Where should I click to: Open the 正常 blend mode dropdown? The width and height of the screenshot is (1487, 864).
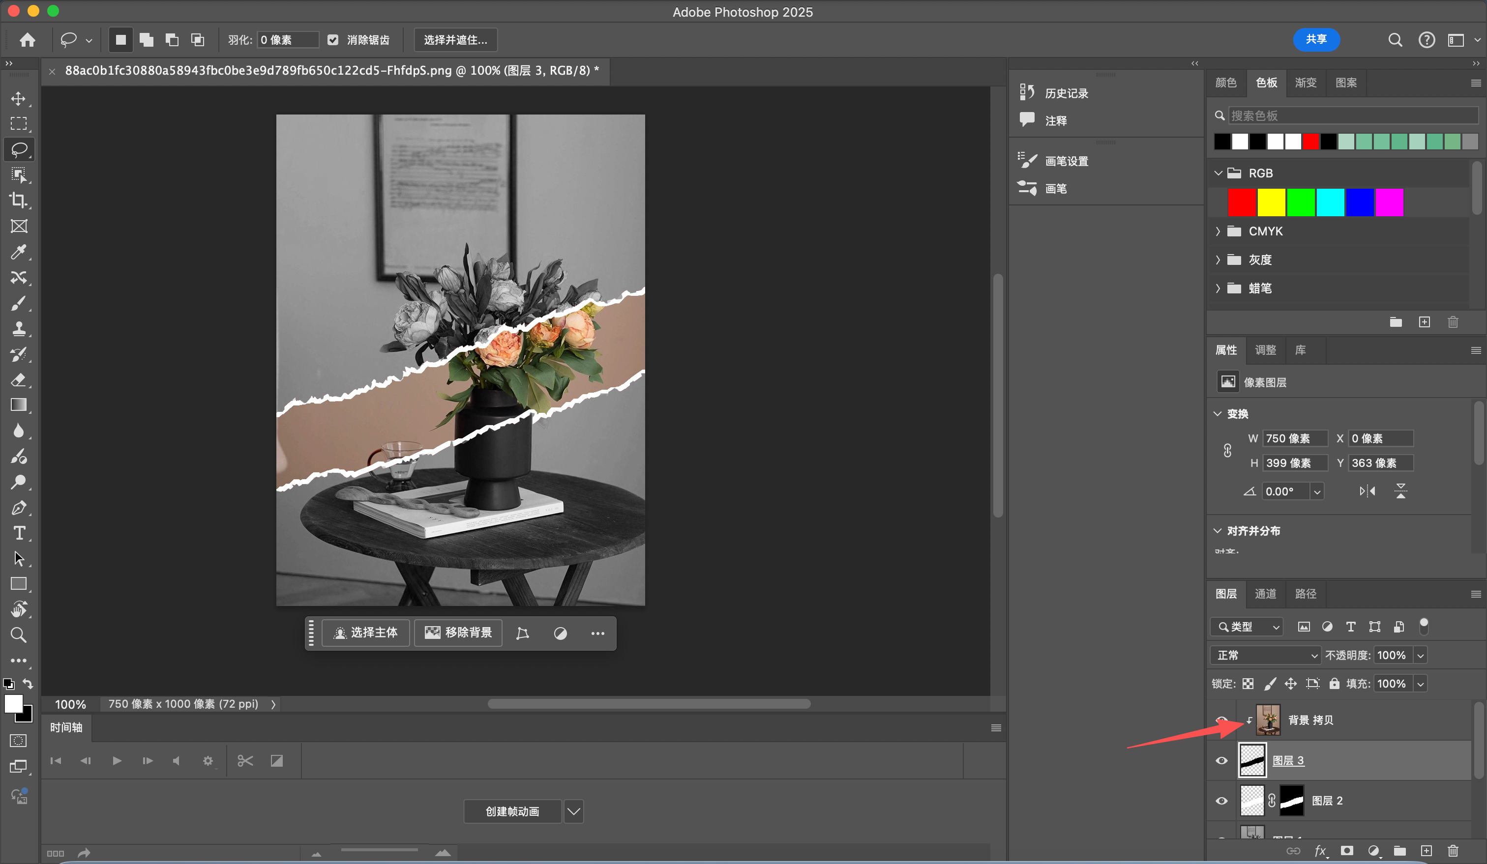click(x=1266, y=655)
